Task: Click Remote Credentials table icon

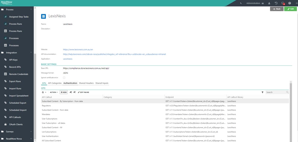Action: pos(5,74)
